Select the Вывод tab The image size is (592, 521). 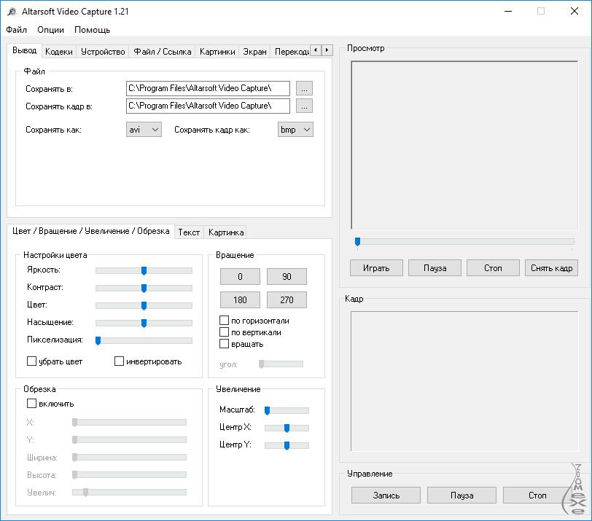[25, 50]
